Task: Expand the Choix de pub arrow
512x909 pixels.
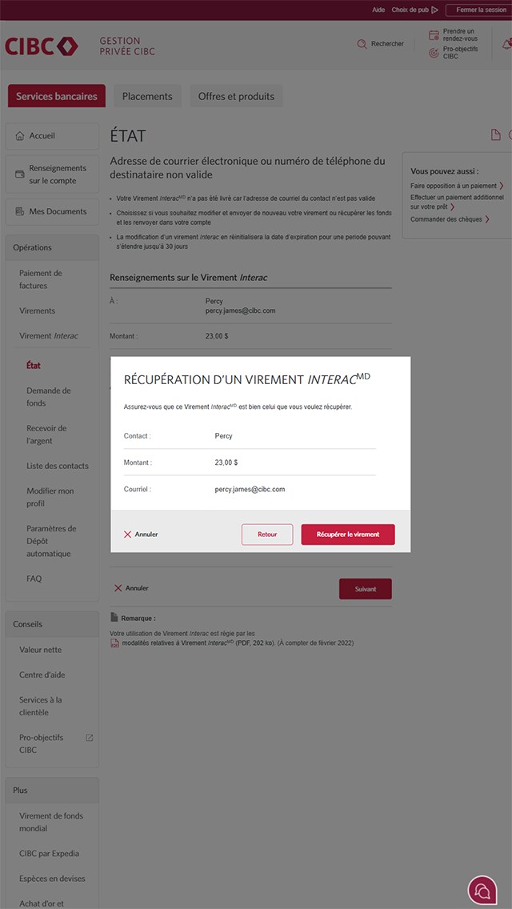Action: (x=435, y=10)
